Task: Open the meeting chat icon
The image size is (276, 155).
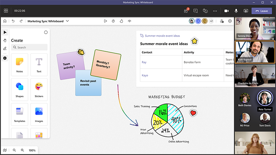Action: (x=195, y=11)
